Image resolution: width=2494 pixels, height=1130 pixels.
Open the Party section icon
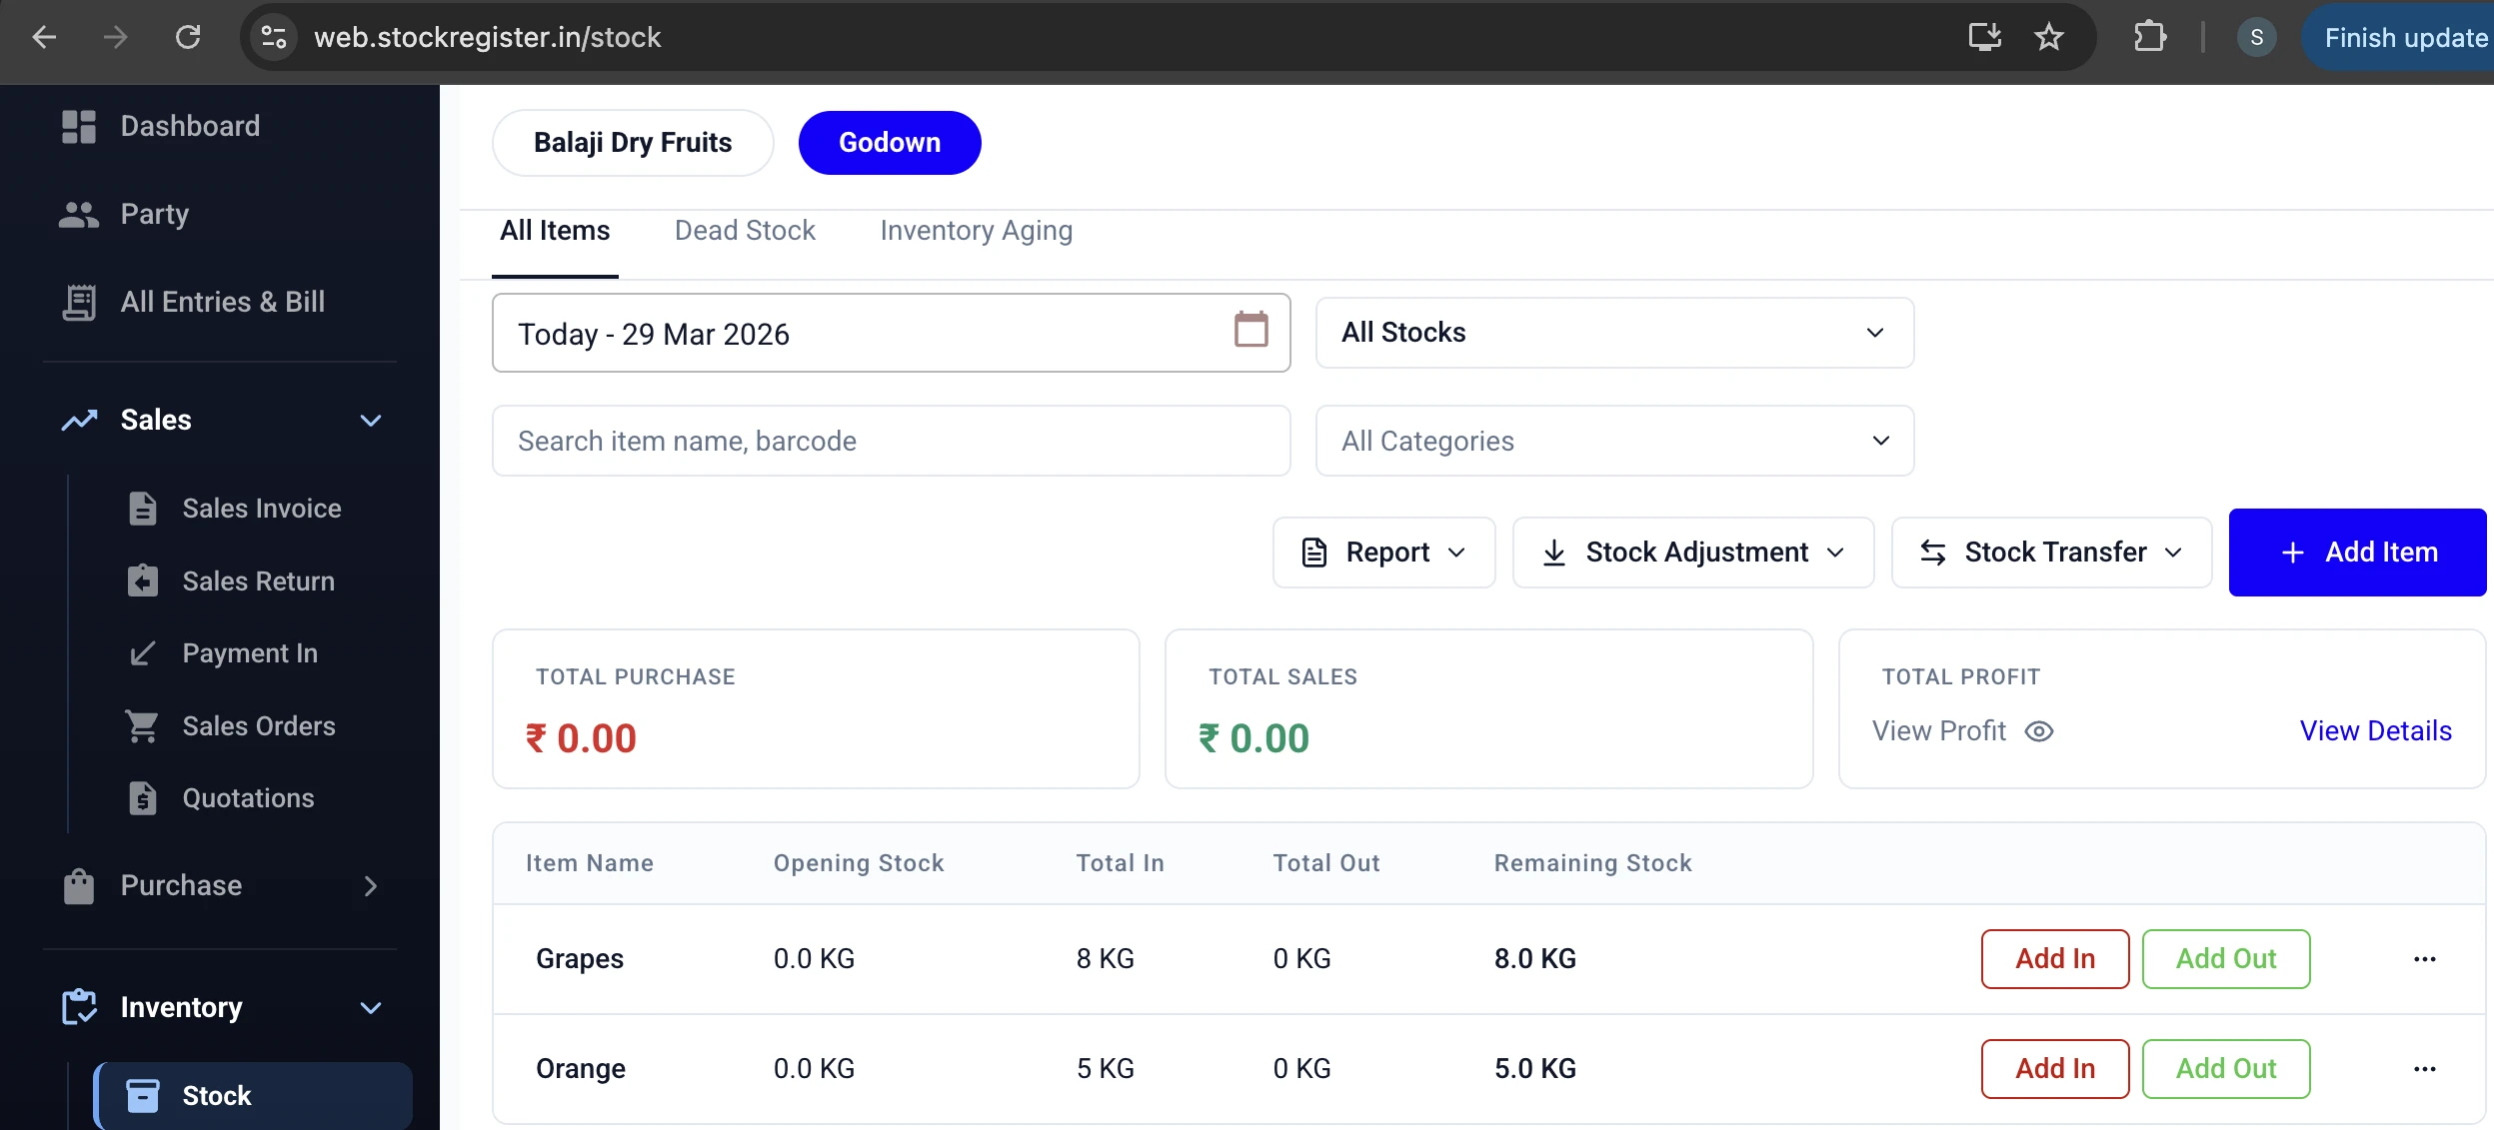point(79,213)
